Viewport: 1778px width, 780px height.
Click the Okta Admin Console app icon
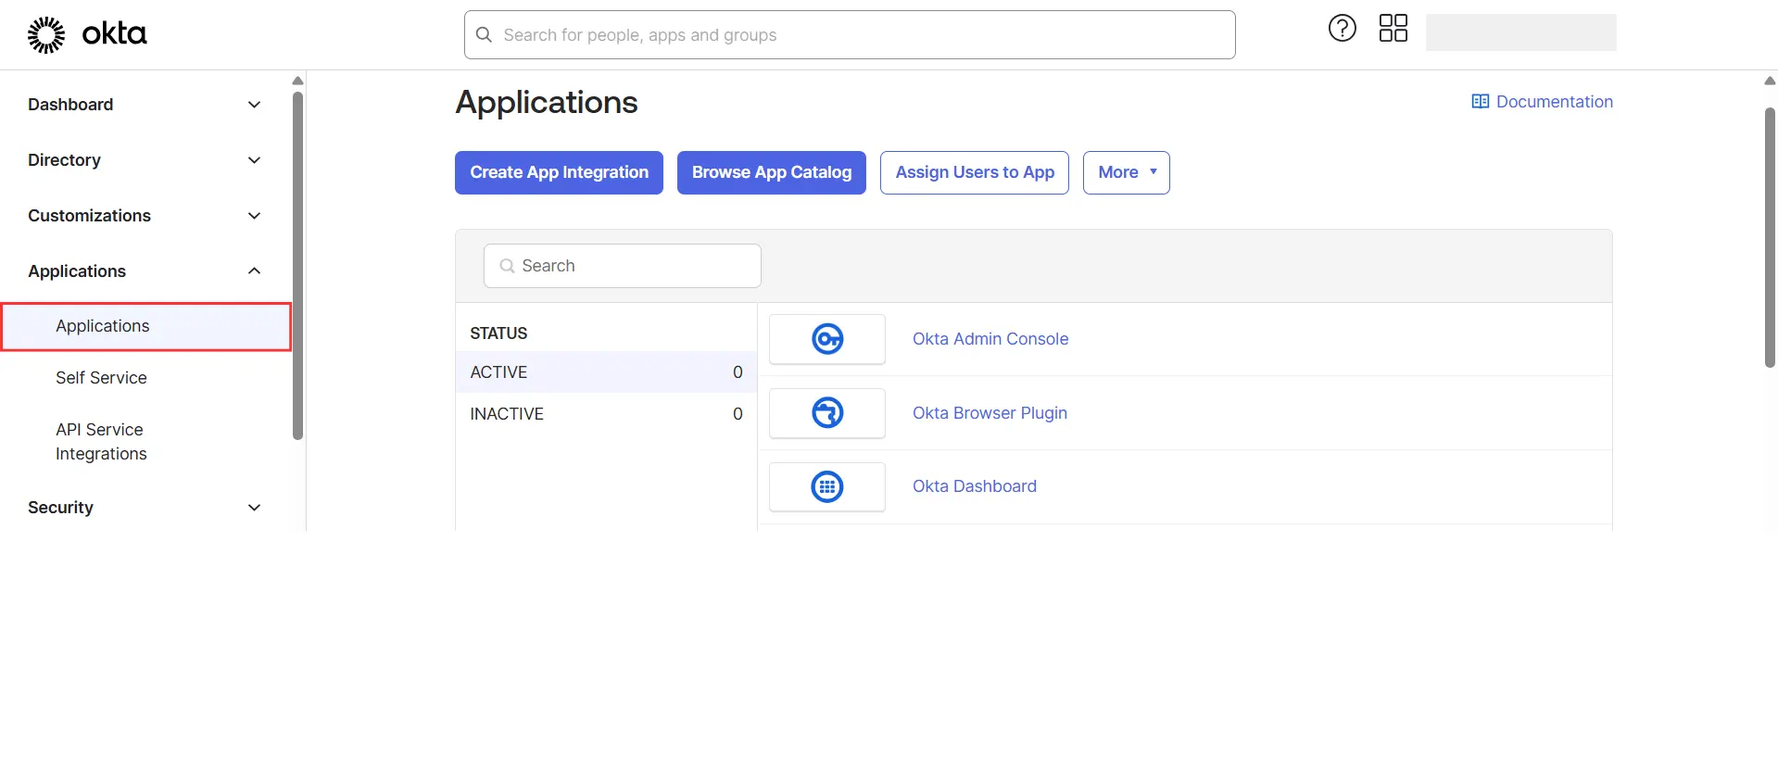(x=827, y=339)
